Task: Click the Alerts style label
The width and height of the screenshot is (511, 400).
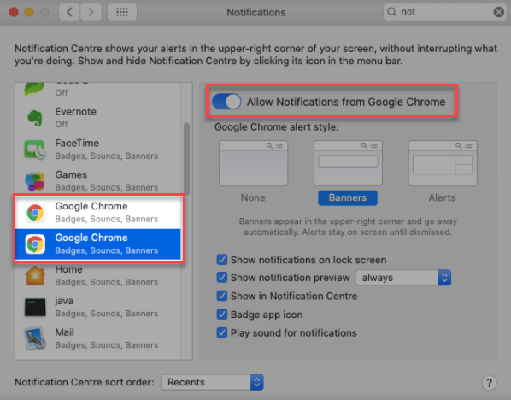Action: [x=443, y=198]
